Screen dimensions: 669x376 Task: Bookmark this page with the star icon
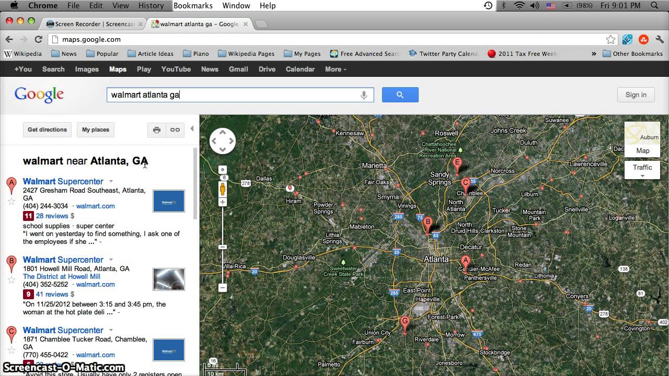(610, 39)
